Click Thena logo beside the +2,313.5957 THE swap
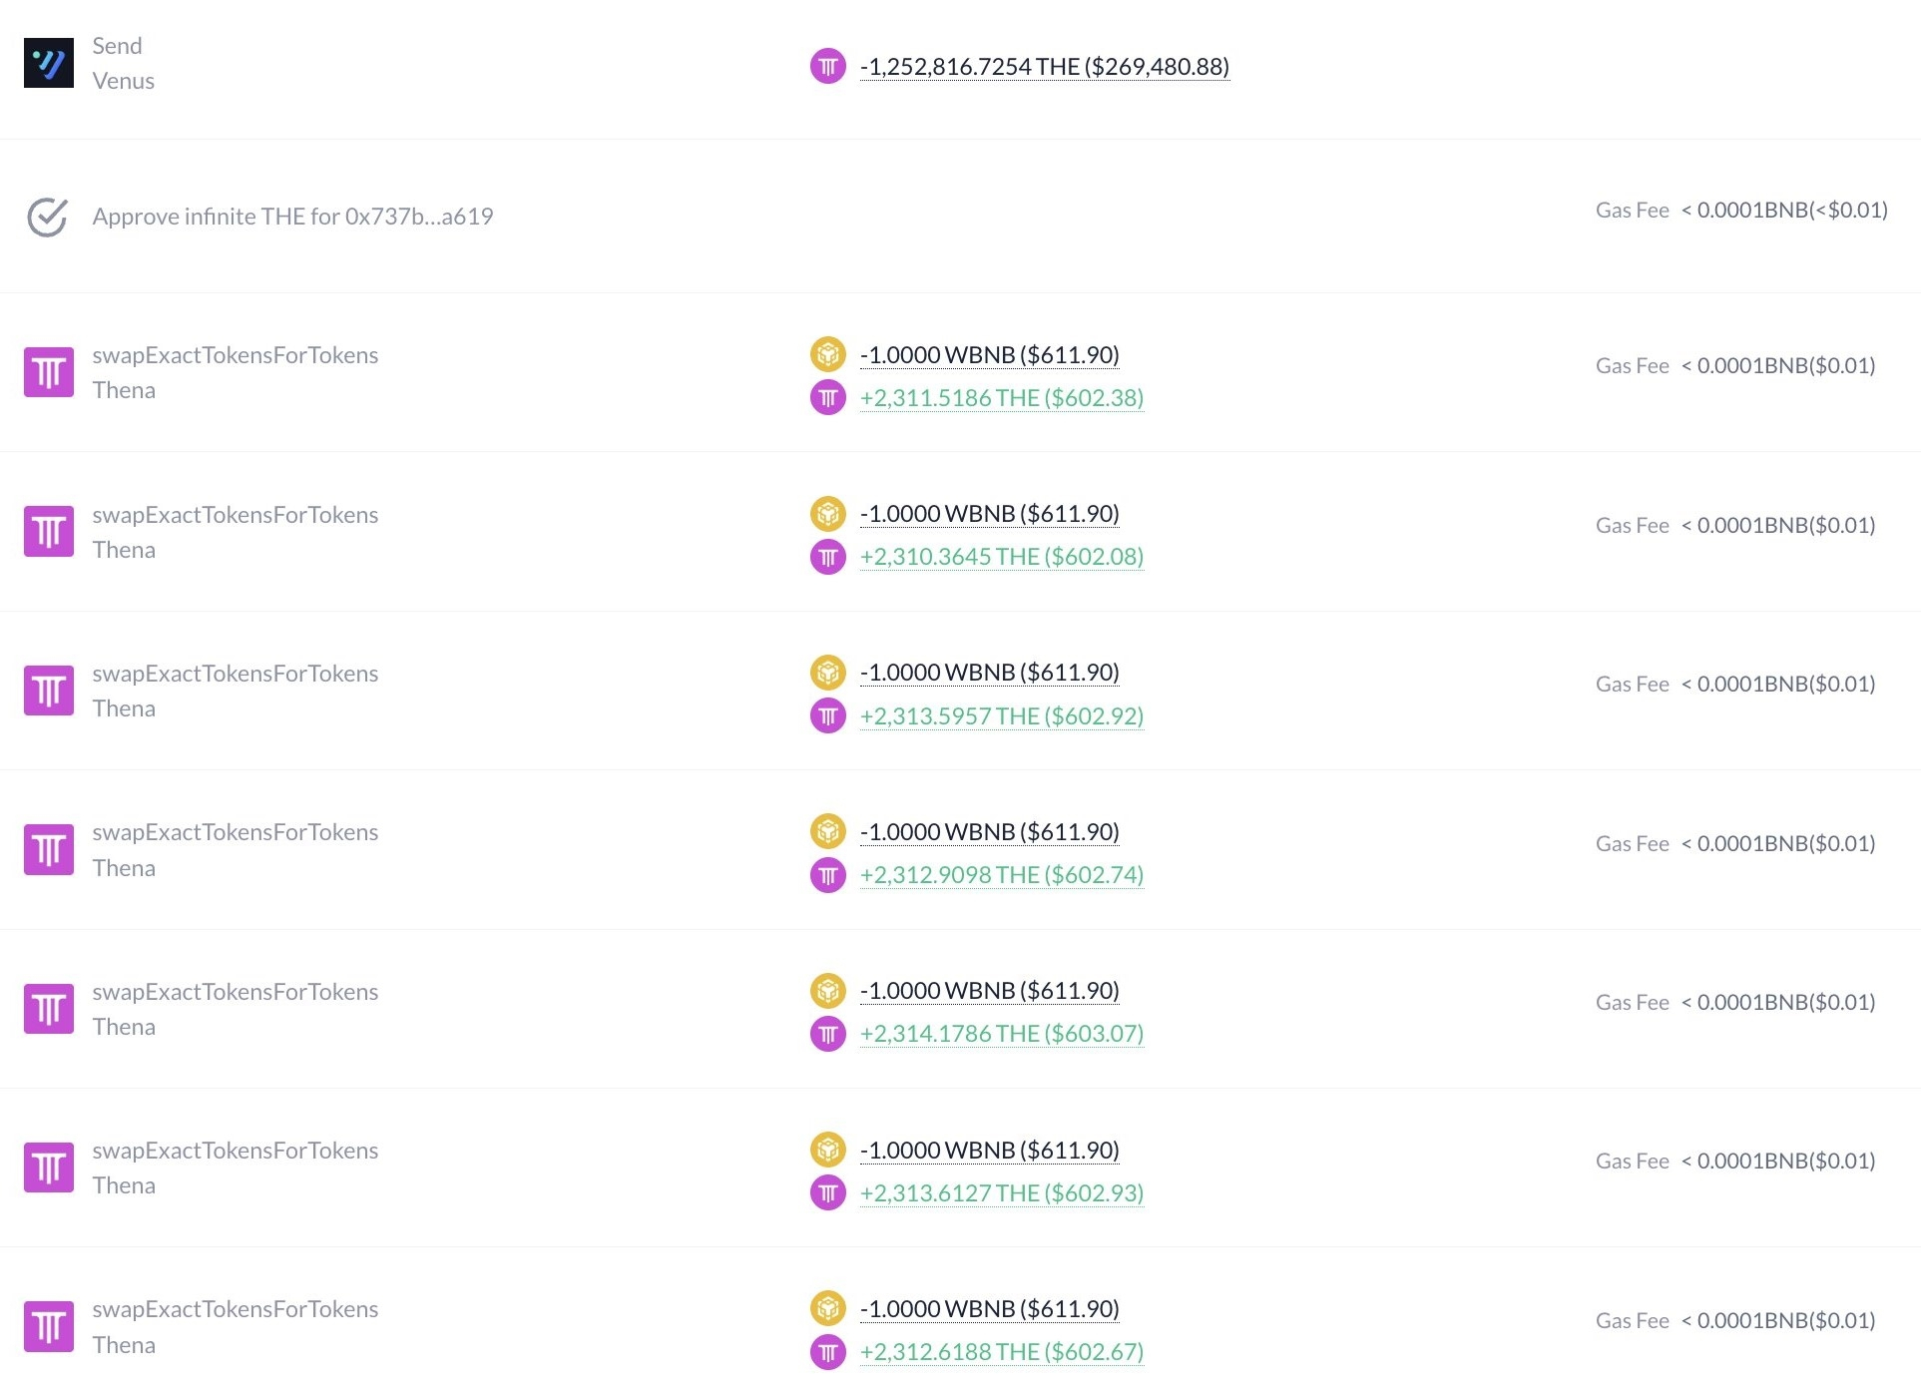This screenshot has height=1397, width=1921. (x=48, y=691)
